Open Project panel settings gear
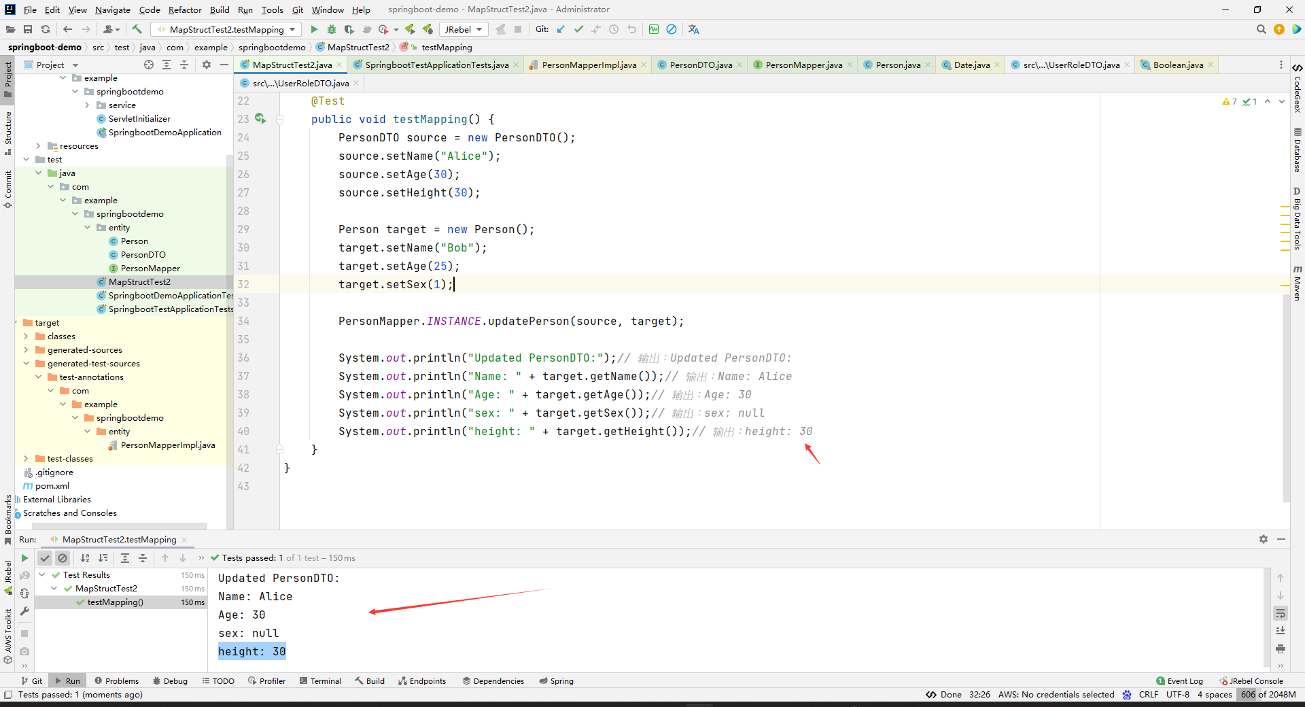Screen dimensions: 1305x707 [207, 65]
